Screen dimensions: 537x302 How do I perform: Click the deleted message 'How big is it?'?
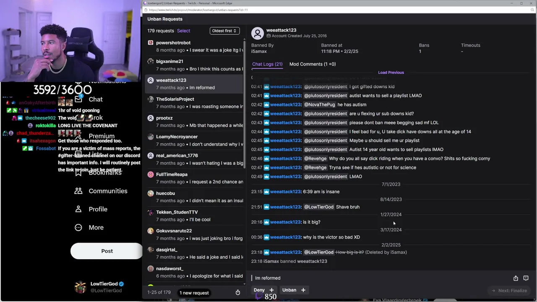(350, 252)
